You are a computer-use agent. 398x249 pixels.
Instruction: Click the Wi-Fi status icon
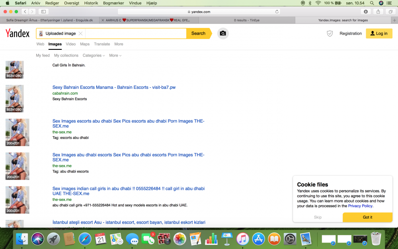tap(318, 3)
